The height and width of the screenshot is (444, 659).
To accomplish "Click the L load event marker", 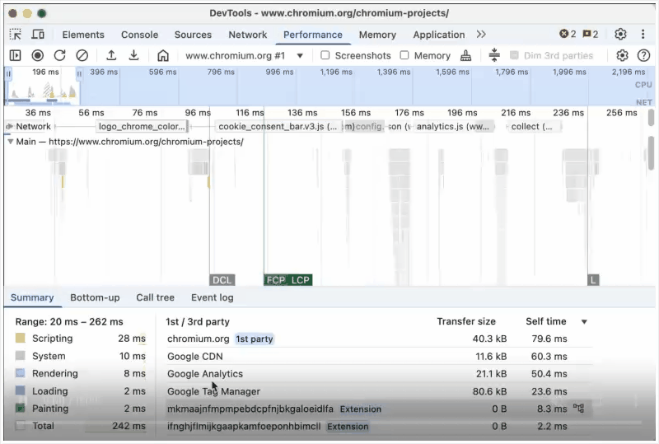I will [593, 280].
